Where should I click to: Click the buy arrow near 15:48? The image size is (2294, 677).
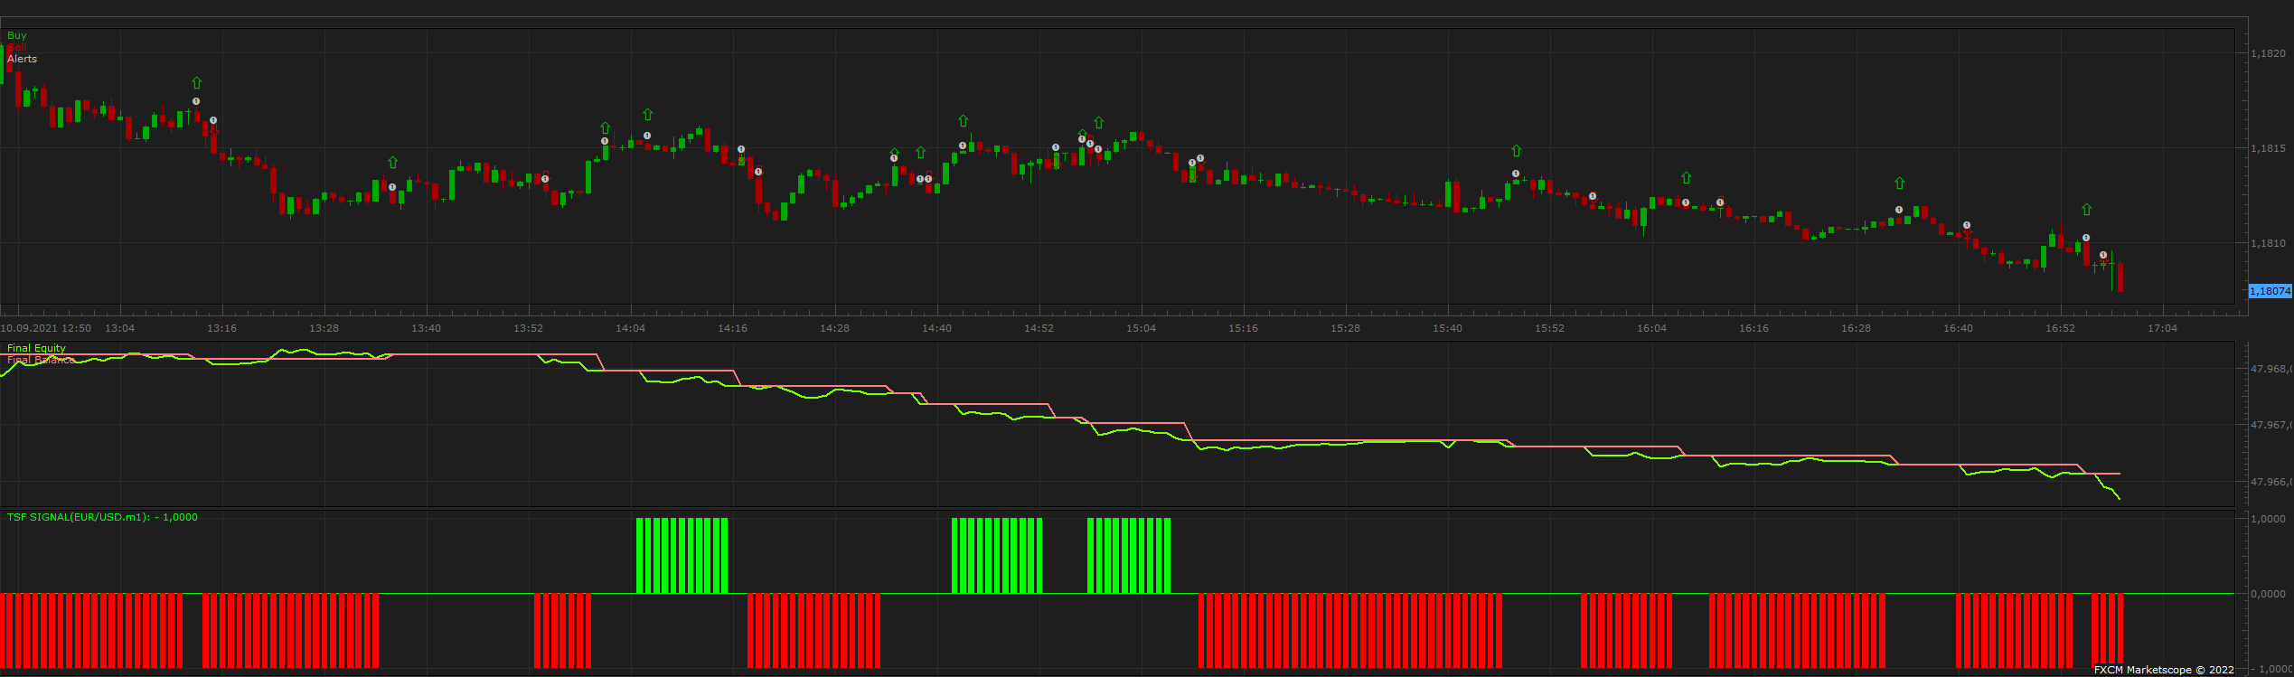click(1517, 151)
